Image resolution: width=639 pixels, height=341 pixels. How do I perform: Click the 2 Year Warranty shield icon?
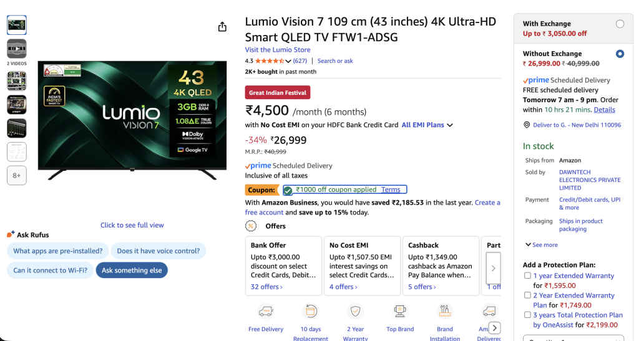[355, 311]
